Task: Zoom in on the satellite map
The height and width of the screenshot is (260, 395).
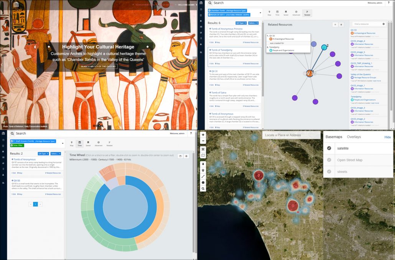Action: click(x=203, y=135)
